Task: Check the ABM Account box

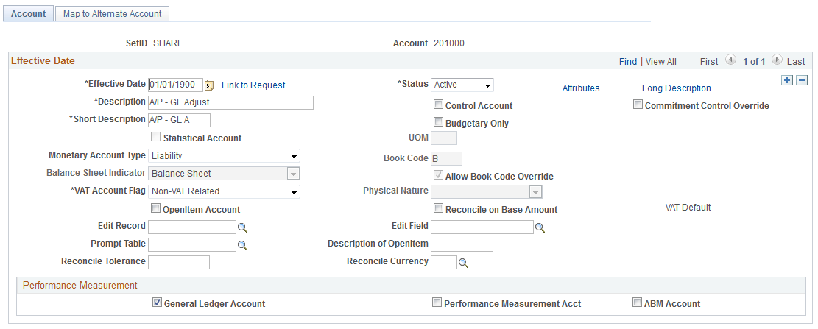Action: tap(637, 303)
